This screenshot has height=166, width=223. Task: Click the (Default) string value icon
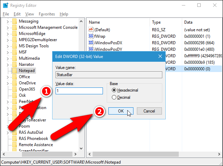pos(91,29)
